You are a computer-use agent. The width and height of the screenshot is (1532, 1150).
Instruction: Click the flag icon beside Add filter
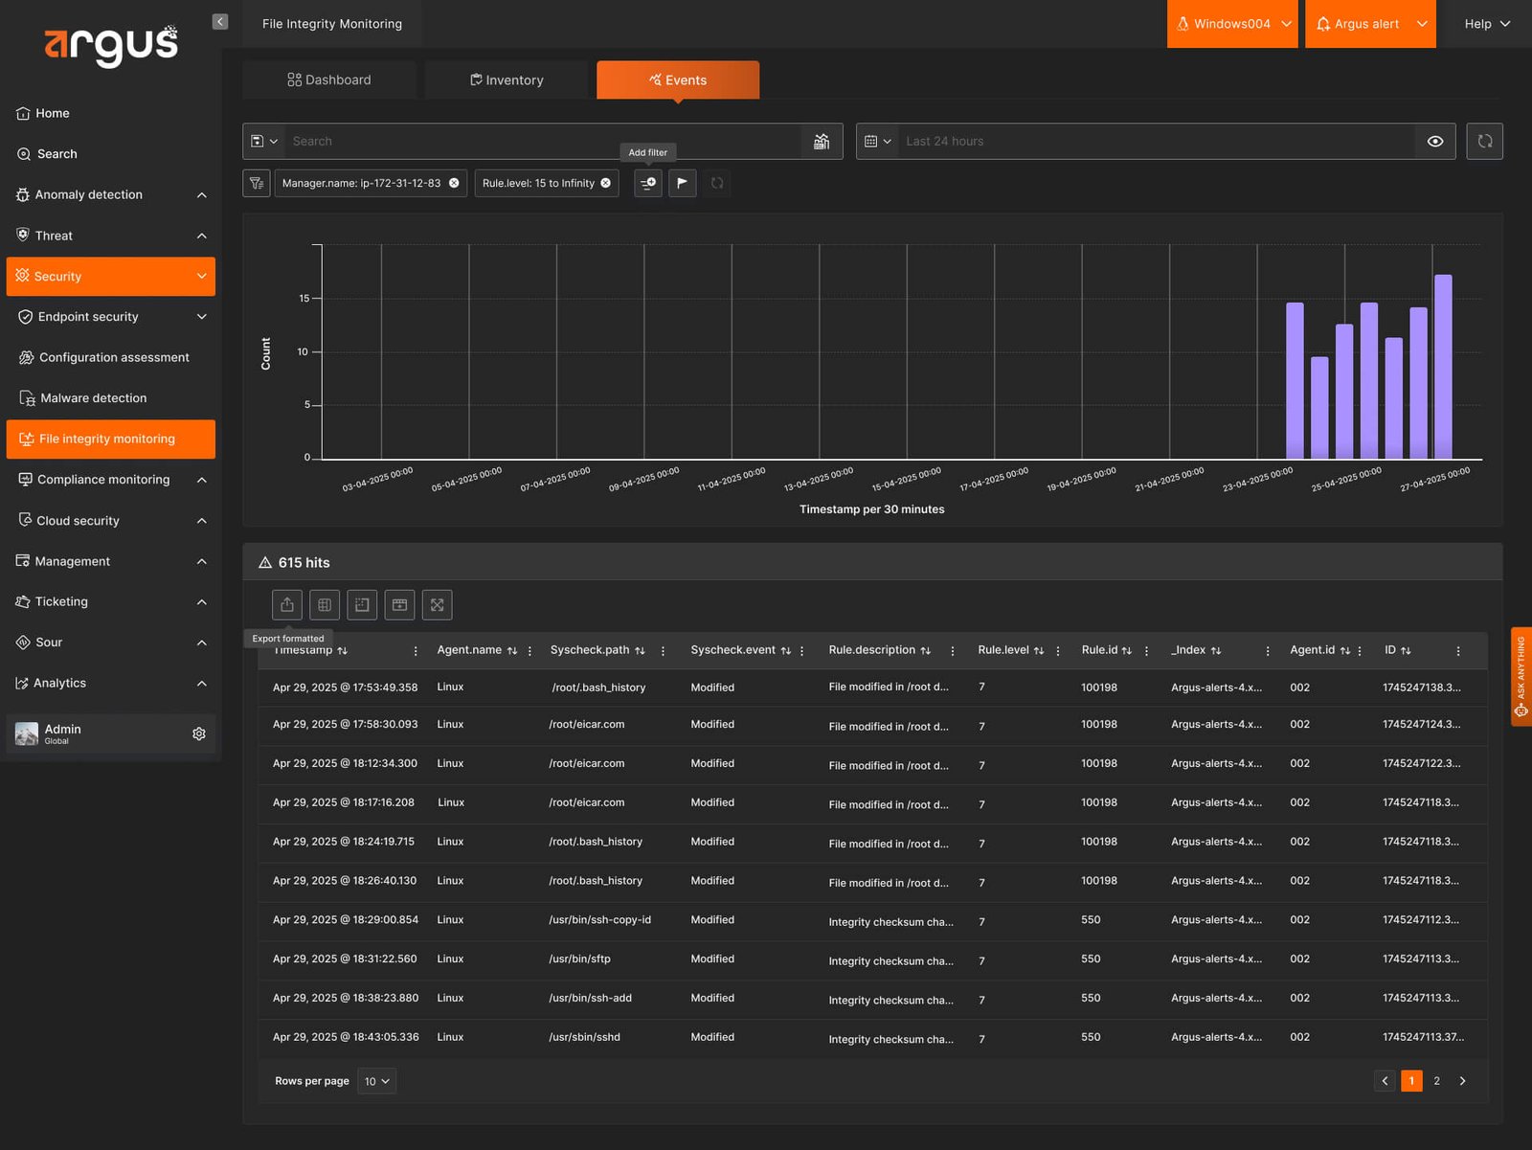(682, 183)
